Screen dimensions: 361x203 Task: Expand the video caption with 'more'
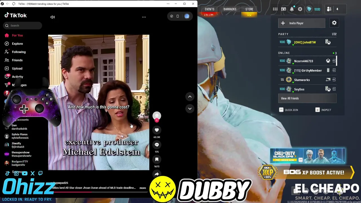[143, 188]
